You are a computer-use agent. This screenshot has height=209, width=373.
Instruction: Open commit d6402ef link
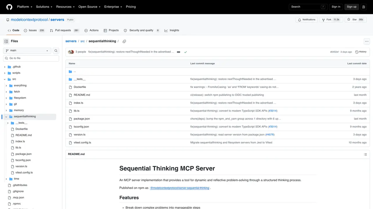tap(334, 52)
